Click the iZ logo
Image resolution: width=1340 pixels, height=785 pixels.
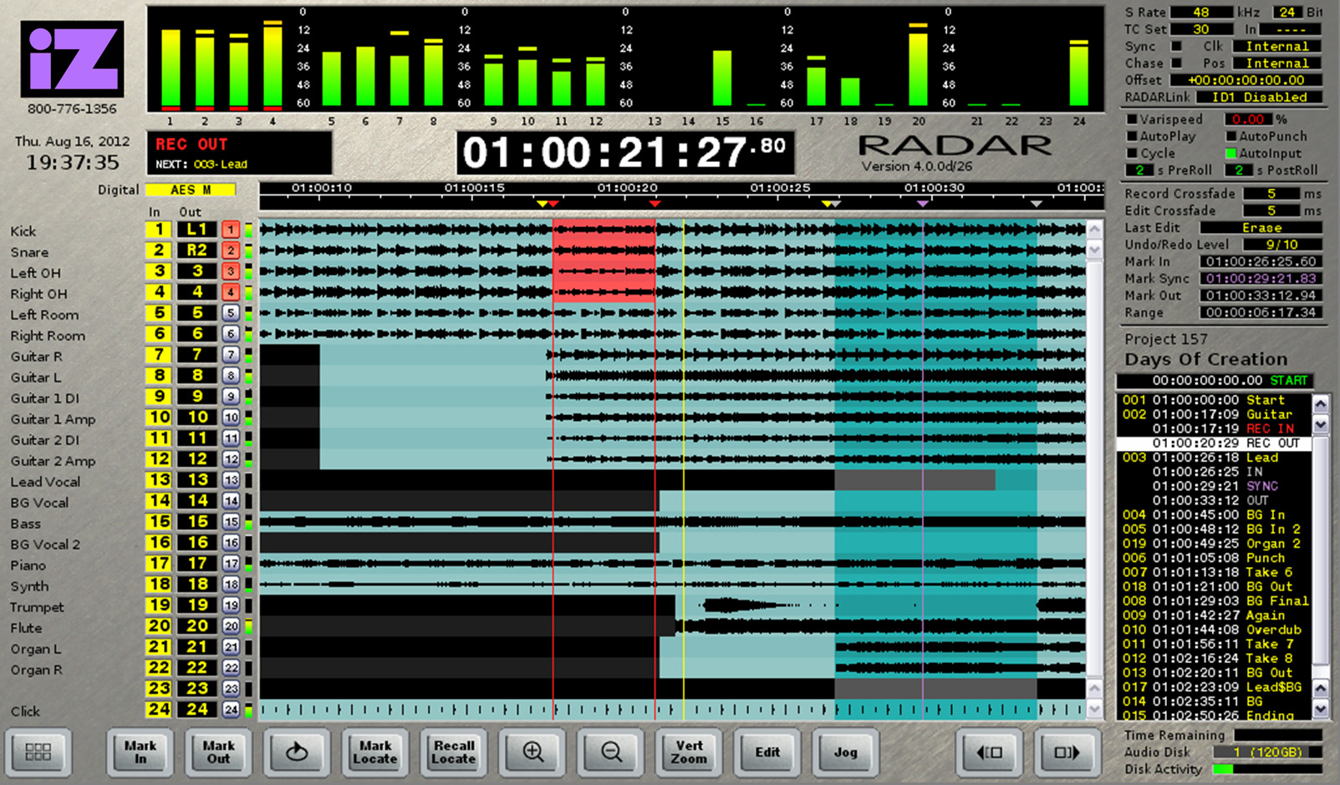point(73,59)
